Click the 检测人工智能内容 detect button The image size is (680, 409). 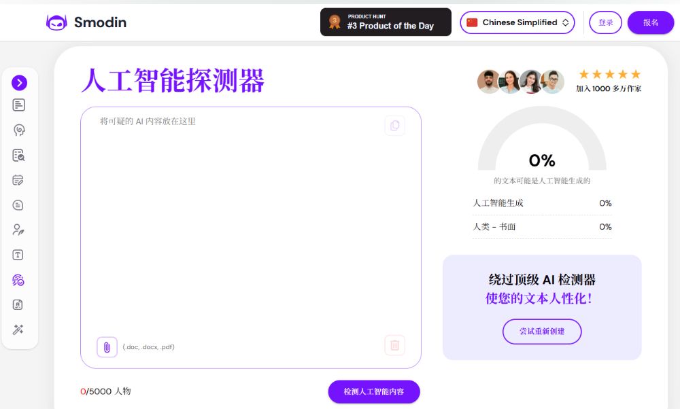click(x=374, y=392)
